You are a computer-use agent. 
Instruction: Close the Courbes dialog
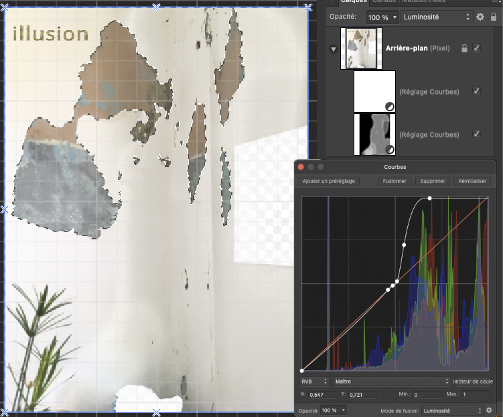(x=301, y=167)
